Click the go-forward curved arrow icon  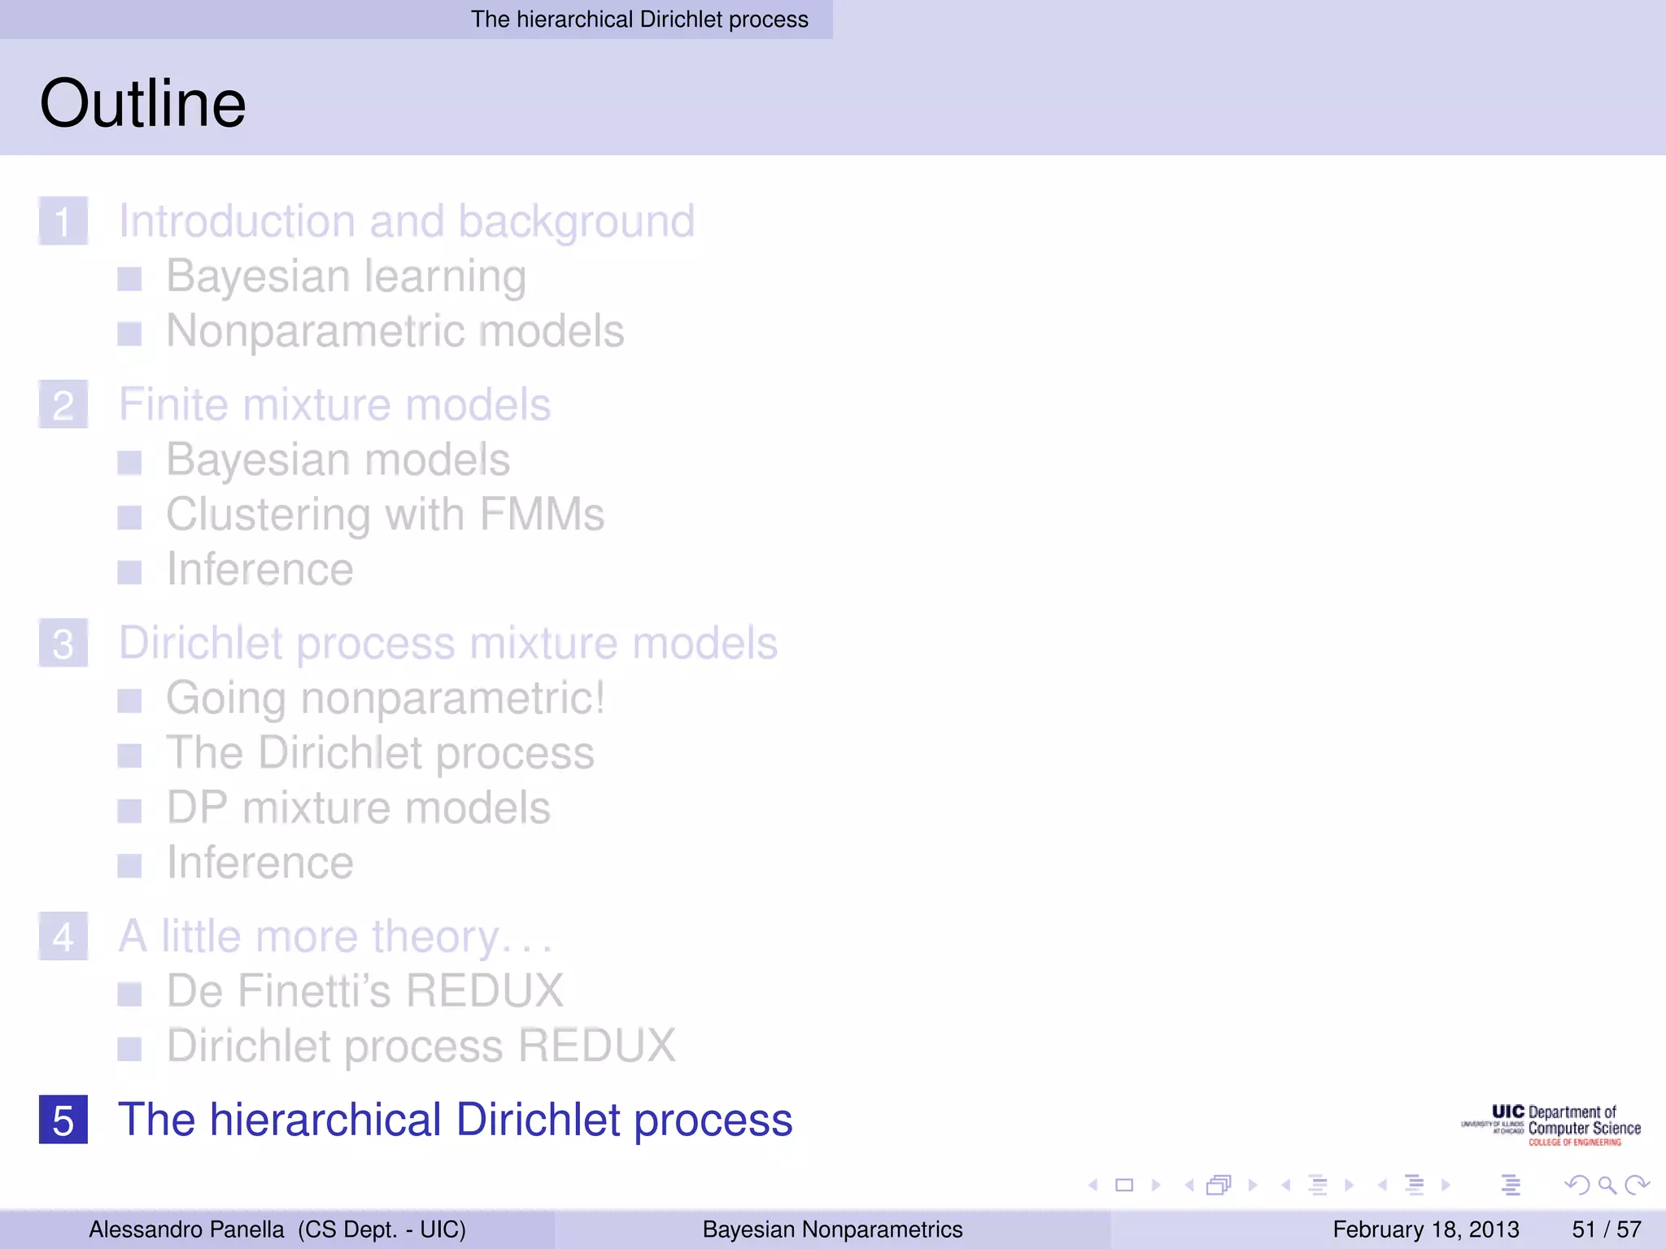point(1637,1185)
